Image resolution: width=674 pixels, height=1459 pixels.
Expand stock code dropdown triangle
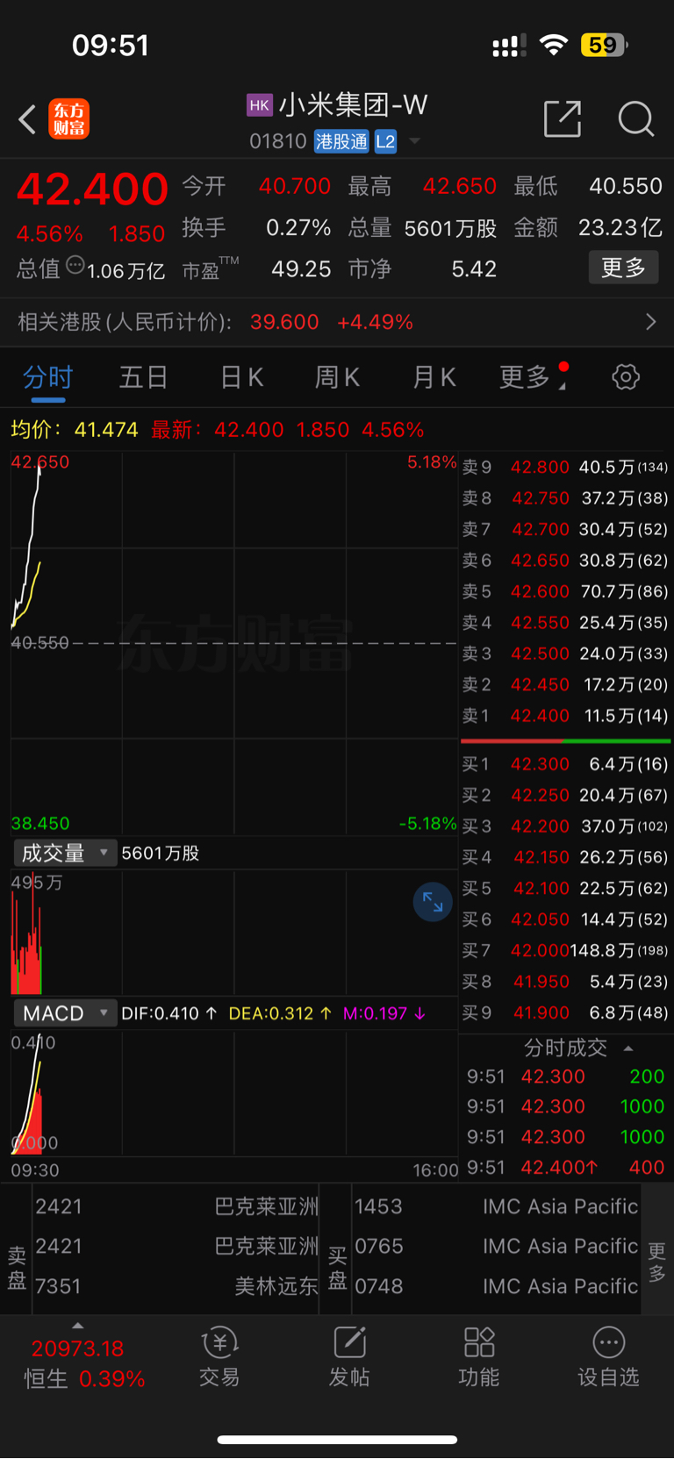[415, 140]
